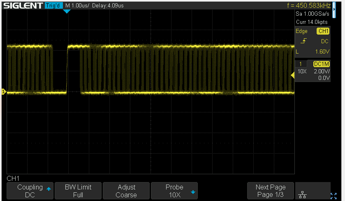The width and height of the screenshot is (345, 201).
Task: Click the trigger level 1.60V value
Action: 322,51
